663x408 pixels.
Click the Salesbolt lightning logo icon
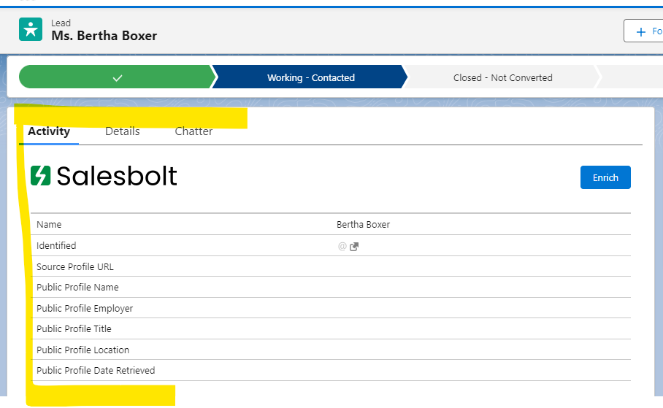click(41, 175)
